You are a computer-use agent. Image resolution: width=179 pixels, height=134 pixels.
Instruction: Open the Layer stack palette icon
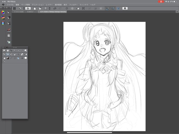9,35
